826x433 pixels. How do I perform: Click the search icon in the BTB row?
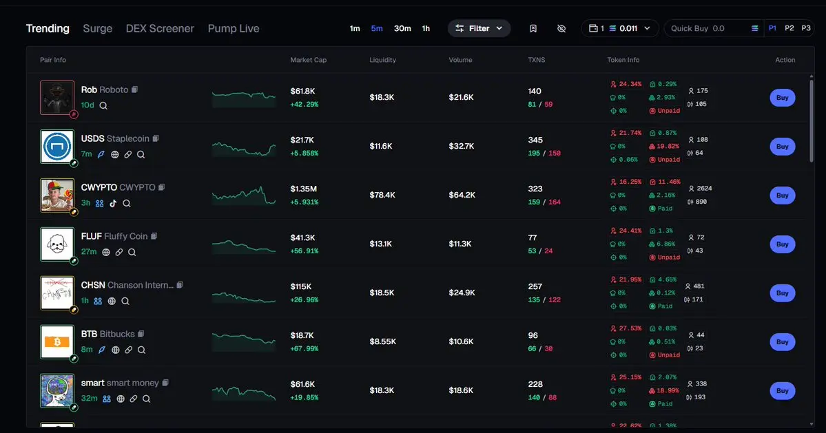click(x=142, y=350)
